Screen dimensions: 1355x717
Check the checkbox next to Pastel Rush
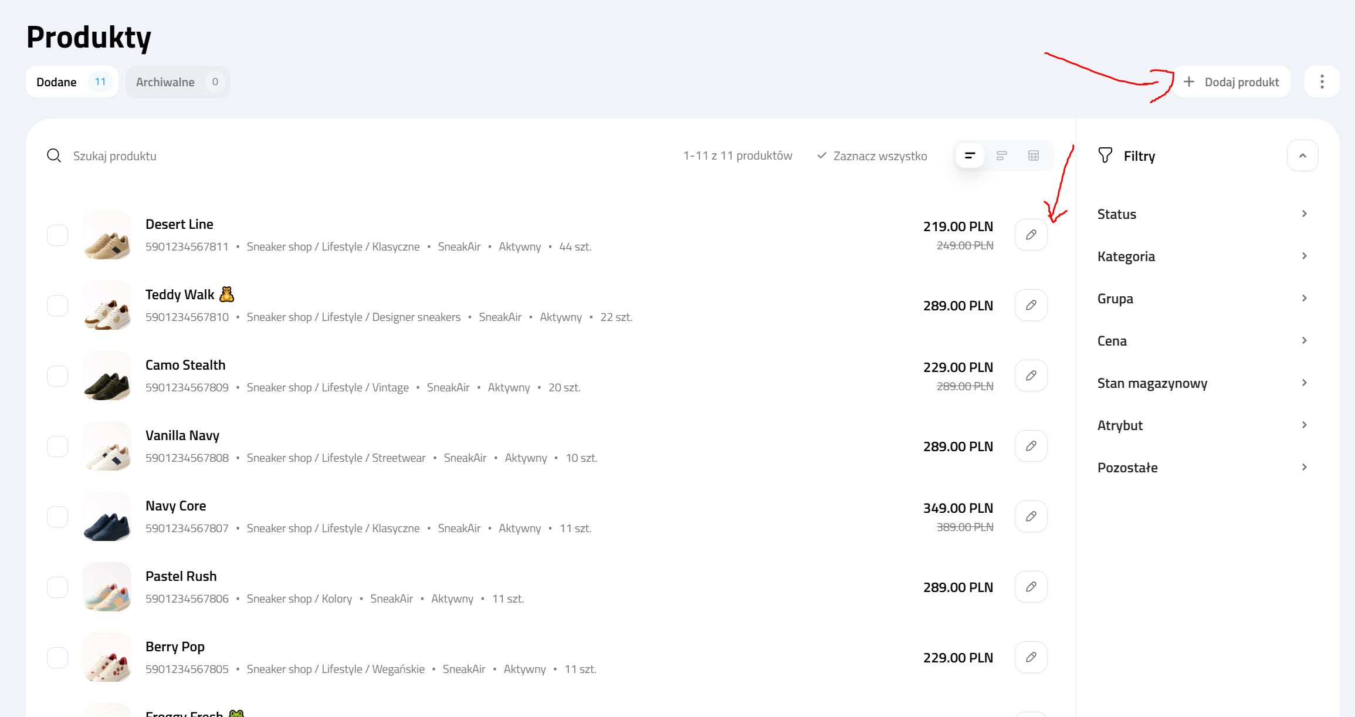click(x=57, y=587)
